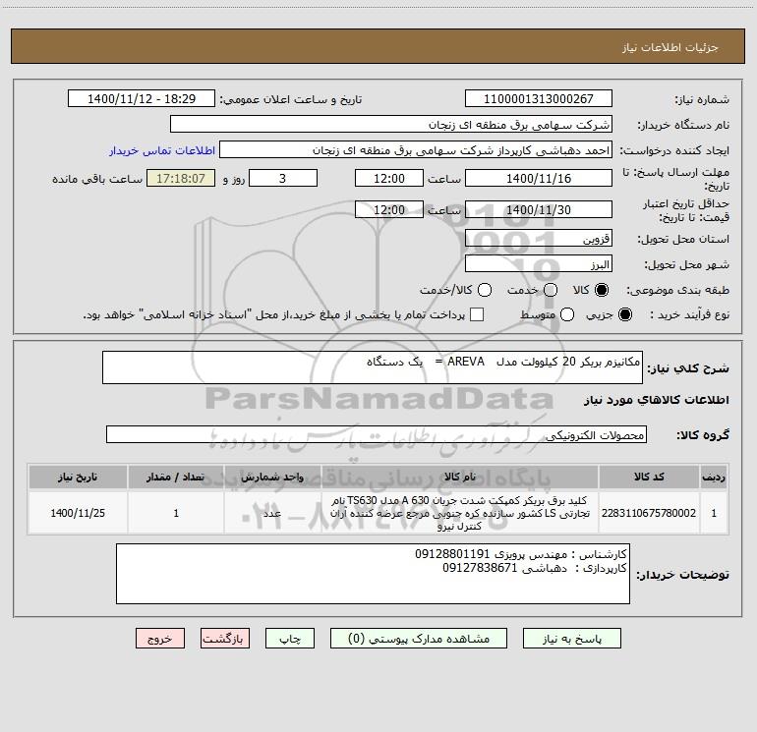
Task: Click the price validity hour 12:00 field
Action: [x=389, y=209]
